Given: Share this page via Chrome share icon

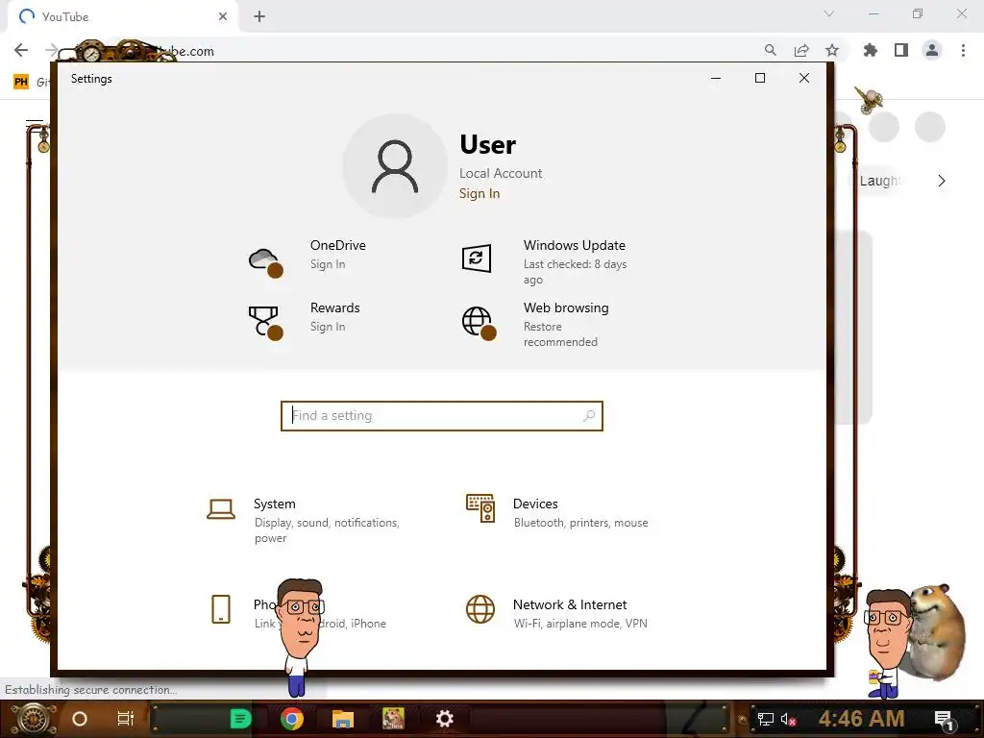Looking at the screenshot, I should pos(801,50).
